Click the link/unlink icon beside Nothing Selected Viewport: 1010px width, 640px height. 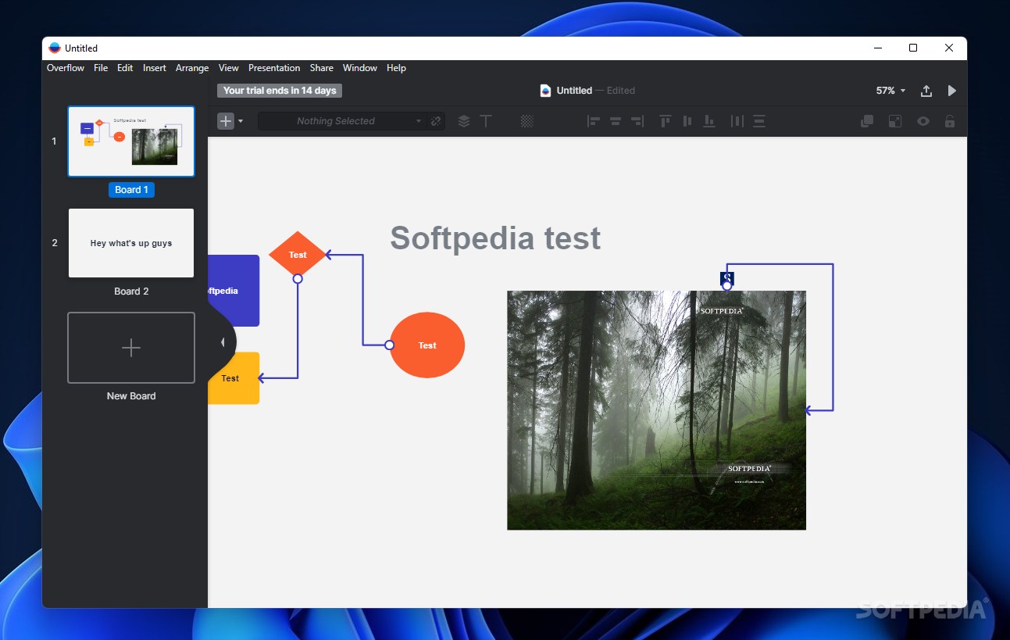[437, 121]
